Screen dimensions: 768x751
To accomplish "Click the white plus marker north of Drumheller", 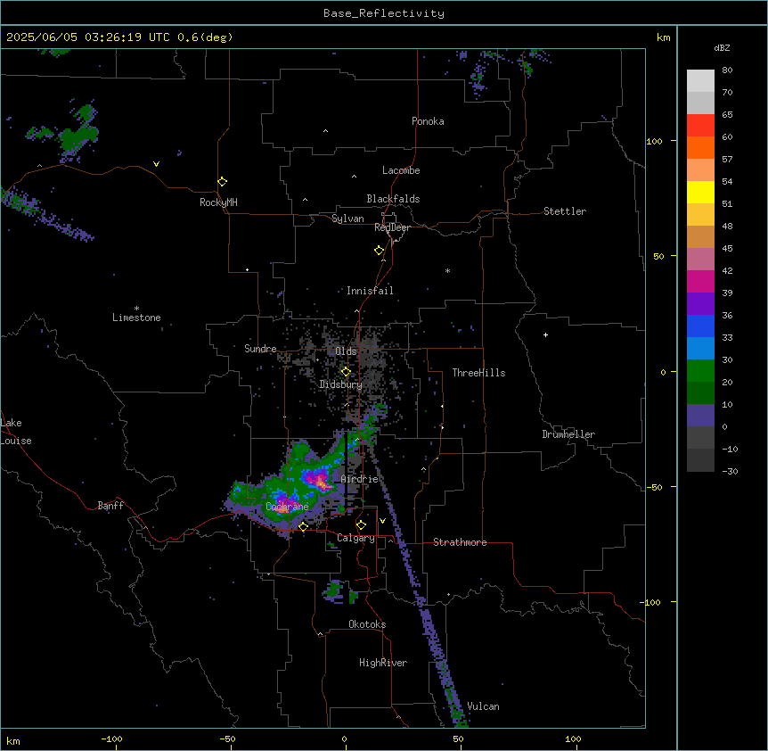I will coord(545,334).
